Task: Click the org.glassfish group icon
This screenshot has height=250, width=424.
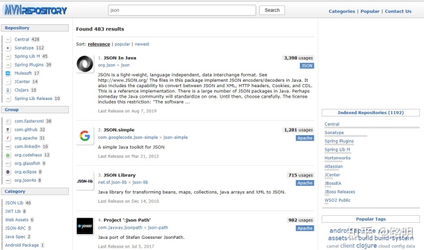Action: [8, 164]
